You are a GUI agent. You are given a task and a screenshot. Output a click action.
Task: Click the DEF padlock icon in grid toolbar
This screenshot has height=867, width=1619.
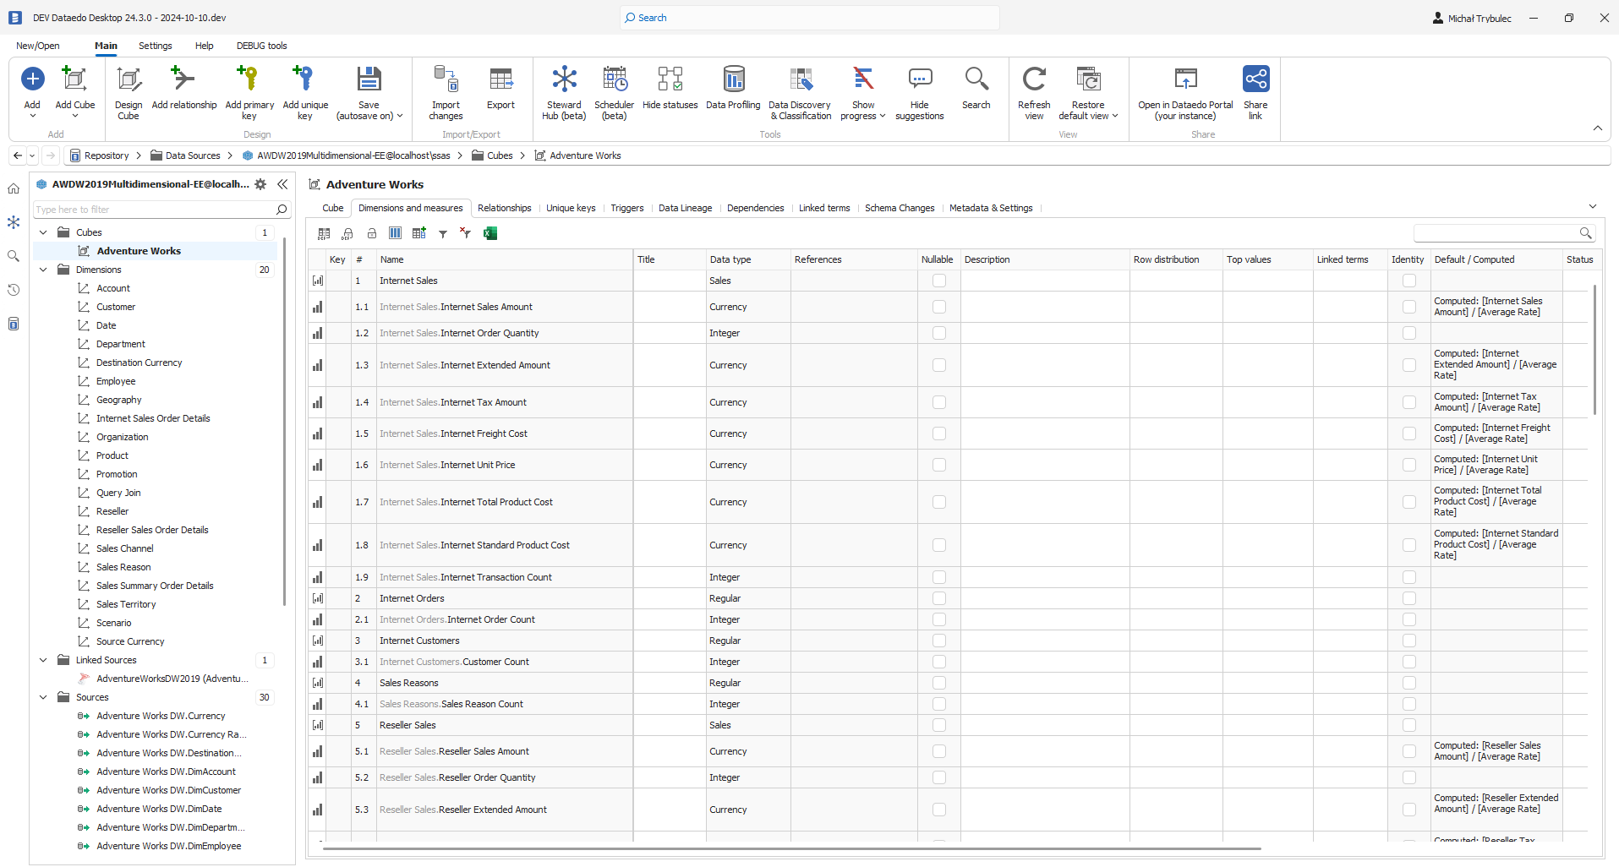click(x=347, y=233)
